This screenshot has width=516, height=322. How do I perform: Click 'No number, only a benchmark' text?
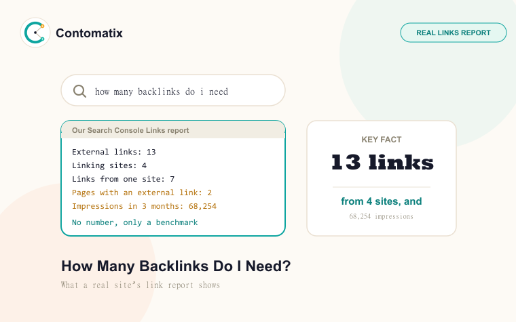click(134, 222)
